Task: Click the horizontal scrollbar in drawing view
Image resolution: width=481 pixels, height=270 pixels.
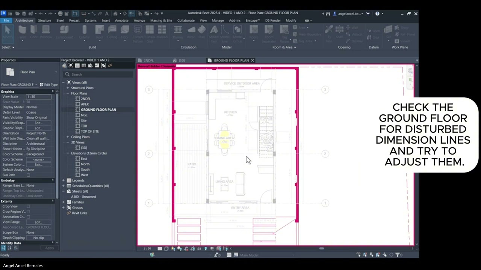Action: [x=321, y=248]
